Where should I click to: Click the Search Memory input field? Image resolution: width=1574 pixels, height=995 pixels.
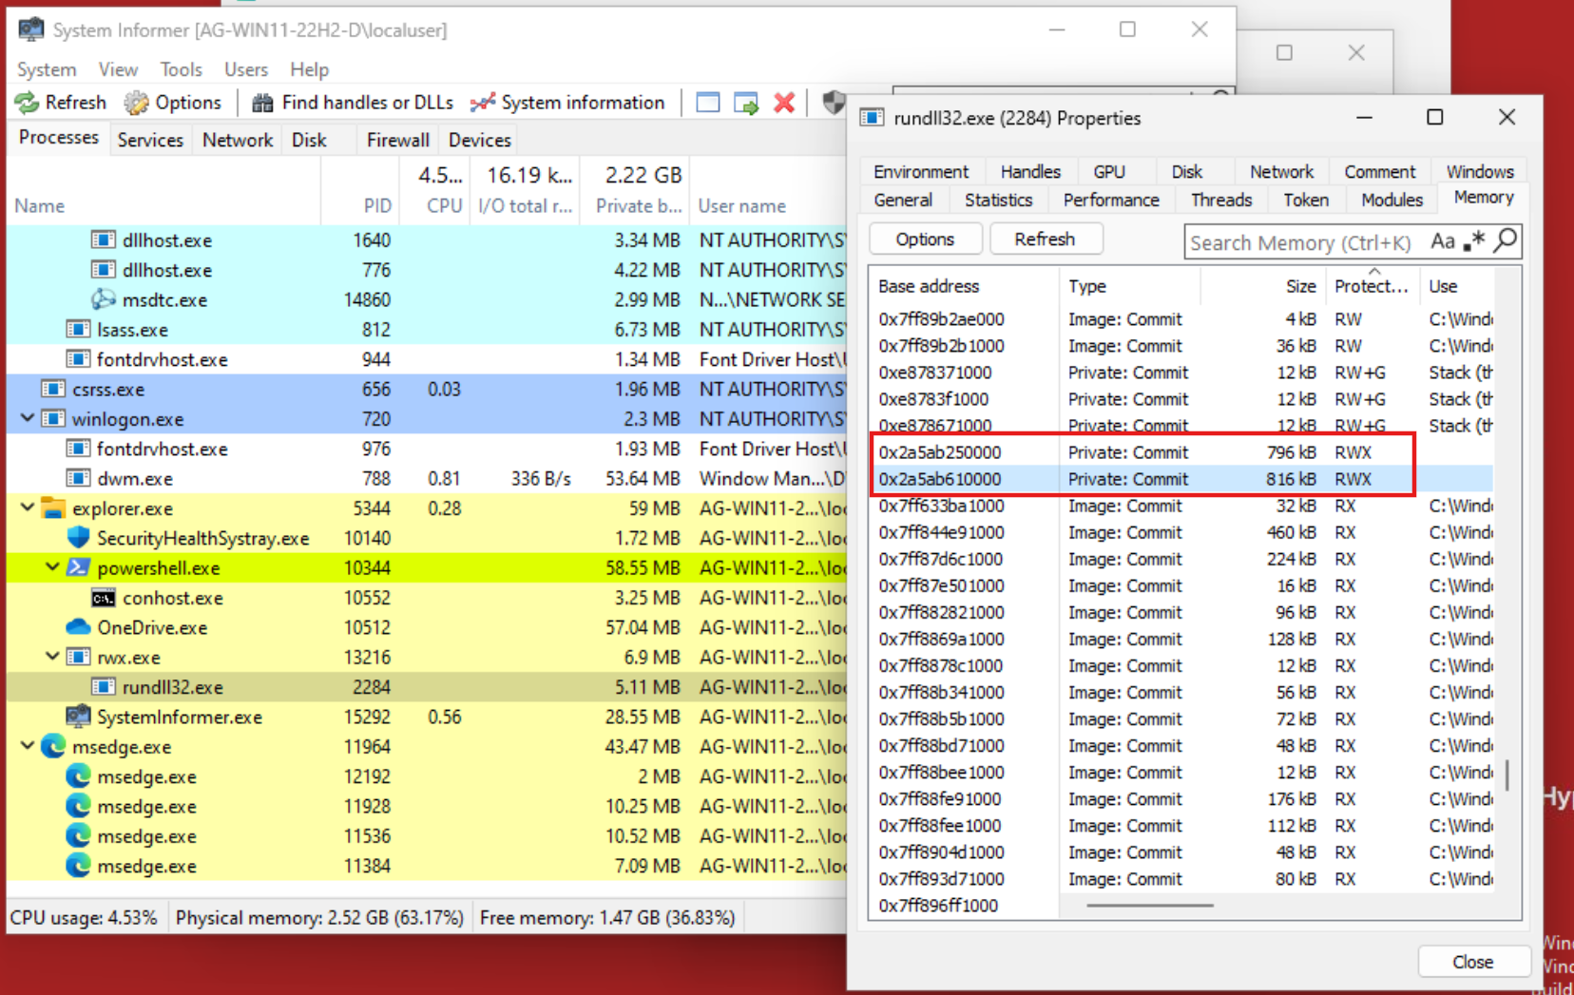click(1300, 242)
